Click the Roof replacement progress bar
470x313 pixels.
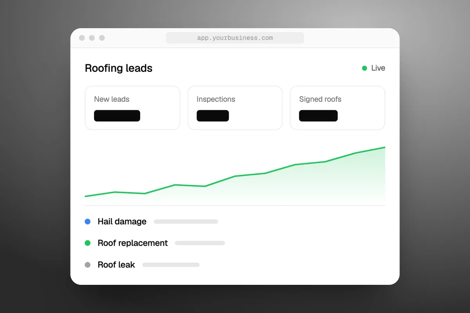(200, 243)
